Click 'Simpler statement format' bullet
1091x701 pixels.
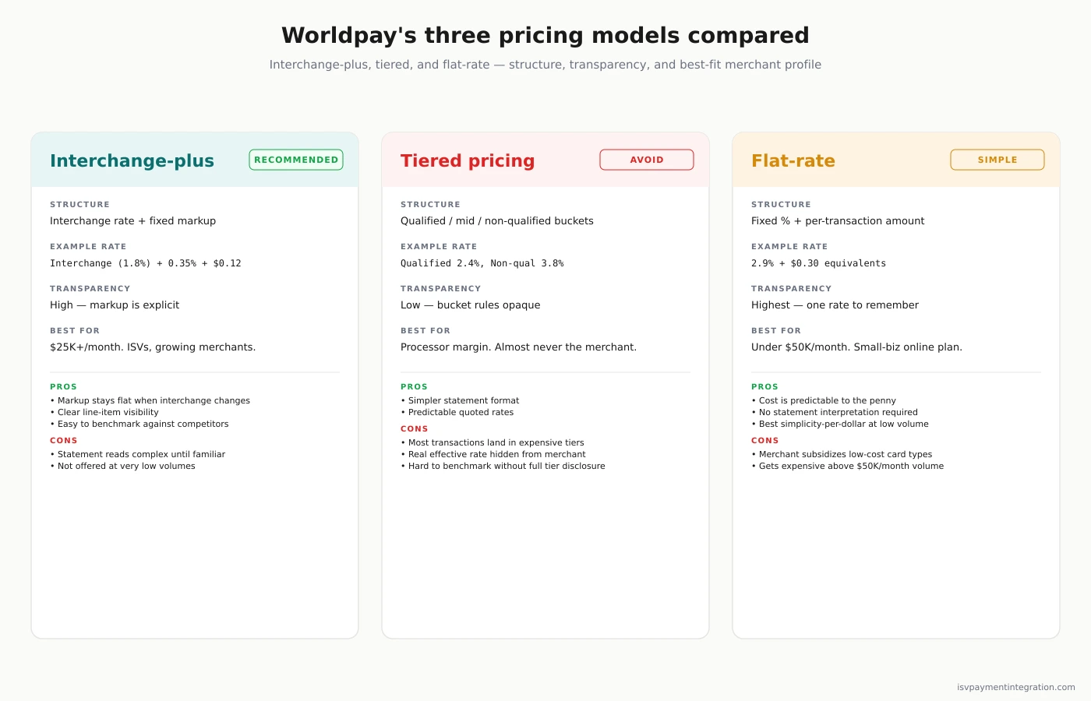[460, 400]
